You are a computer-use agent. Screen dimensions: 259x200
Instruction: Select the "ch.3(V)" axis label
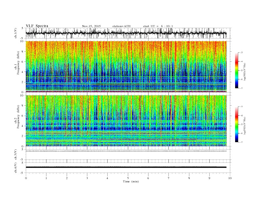click(x=16, y=154)
